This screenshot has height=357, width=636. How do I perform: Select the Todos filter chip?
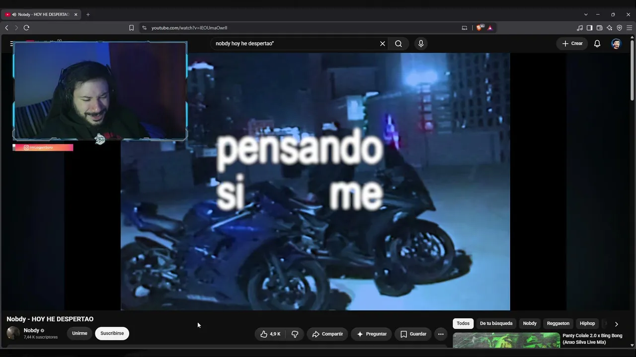coord(463,323)
